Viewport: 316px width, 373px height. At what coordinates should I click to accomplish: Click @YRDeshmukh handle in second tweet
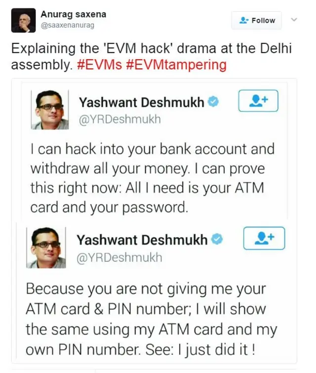(x=119, y=257)
